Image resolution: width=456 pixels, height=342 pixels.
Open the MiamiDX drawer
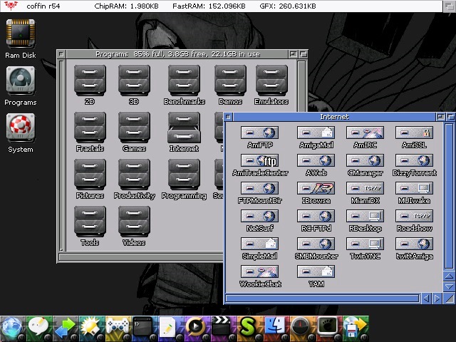[365, 188]
